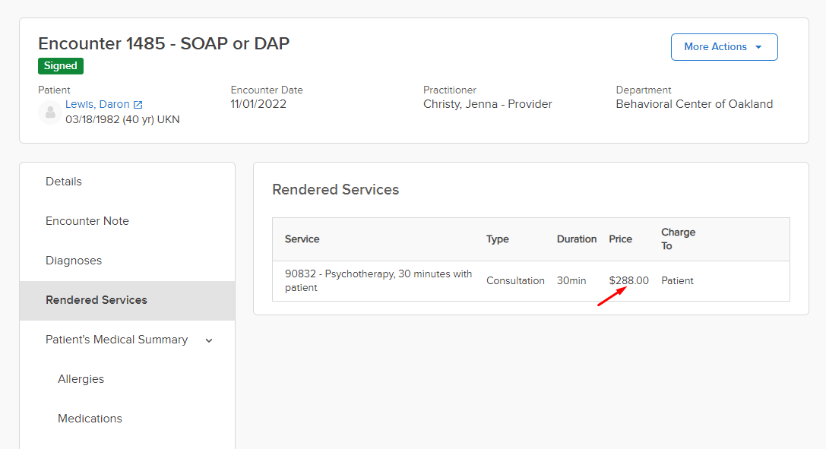Click Behavioral Center of Oakland department text
This screenshot has width=826, height=449.
pyautogui.click(x=695, y=104)
